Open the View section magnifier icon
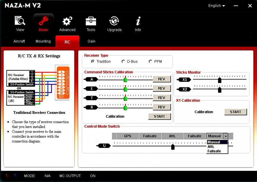This screenshot has width=257, height=182. (20, 21)
